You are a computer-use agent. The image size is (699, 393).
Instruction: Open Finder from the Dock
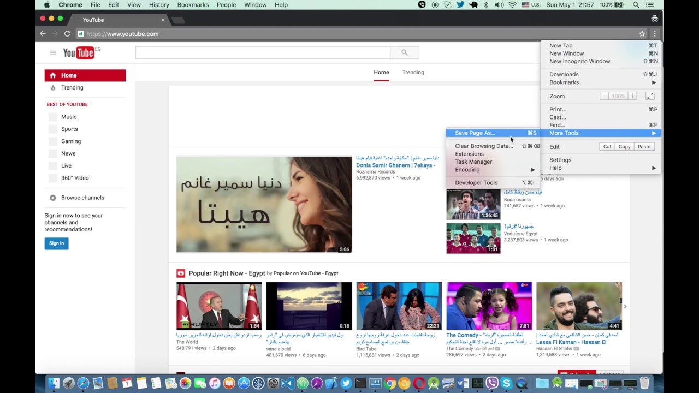(x=54, y=383)
